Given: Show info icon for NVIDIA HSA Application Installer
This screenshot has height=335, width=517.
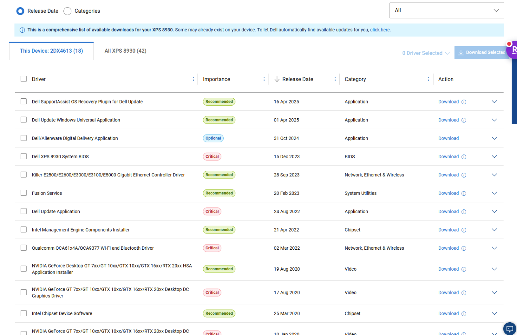Looking at the screenshot, I should pyautogui.click(x=464, y=269).
